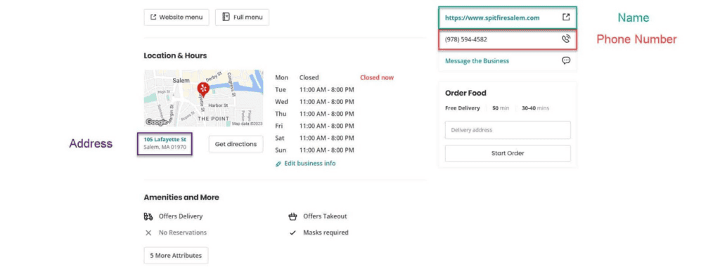This screenshot has width=720, height=274.
Task: Click the menu page icon in Full menu button
Action: point(226,18)
